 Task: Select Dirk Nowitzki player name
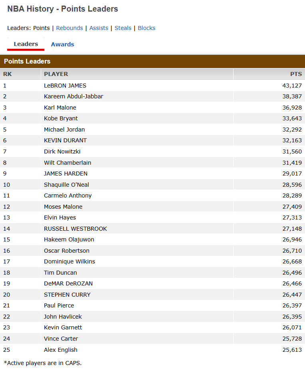coord(62,152)
